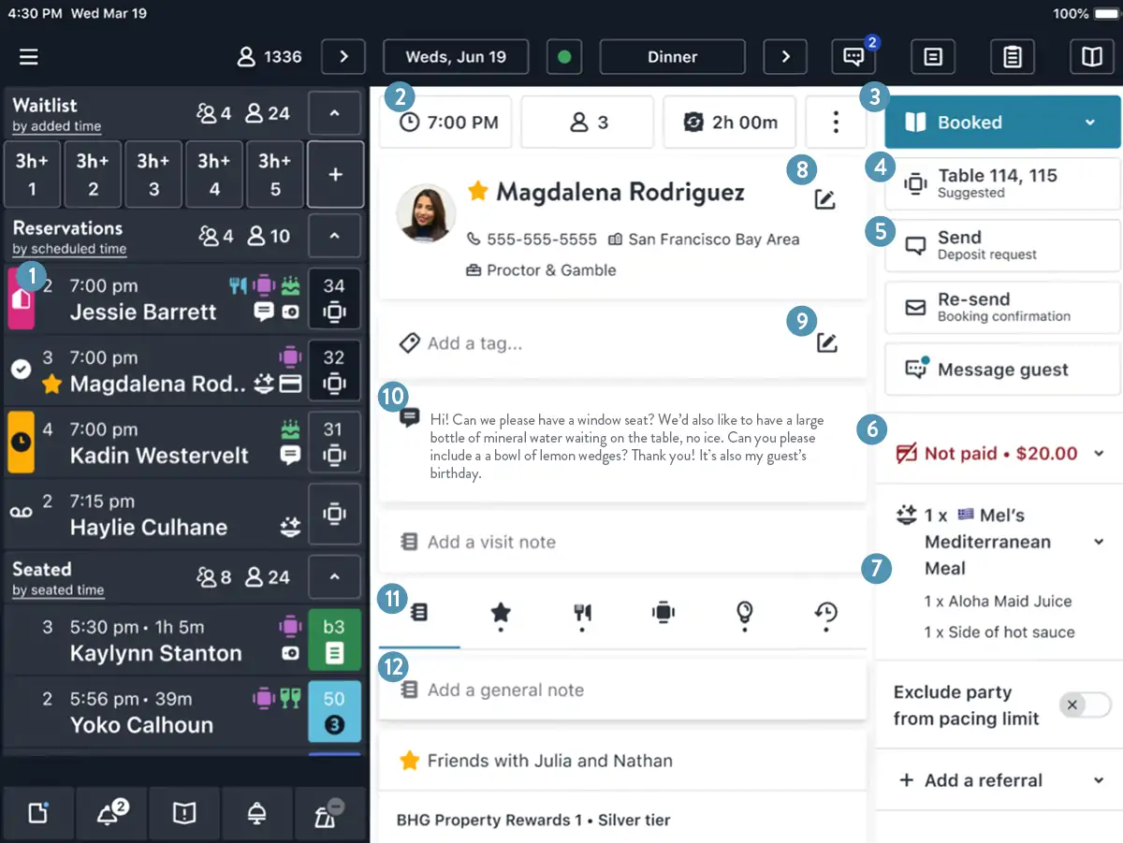Select the notes tab icon
This screenshot has height=843, width=1123.
point(419,614)
